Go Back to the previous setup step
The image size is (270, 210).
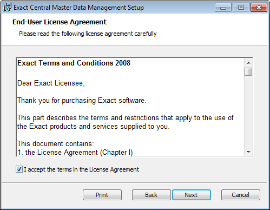pos(151,195)
